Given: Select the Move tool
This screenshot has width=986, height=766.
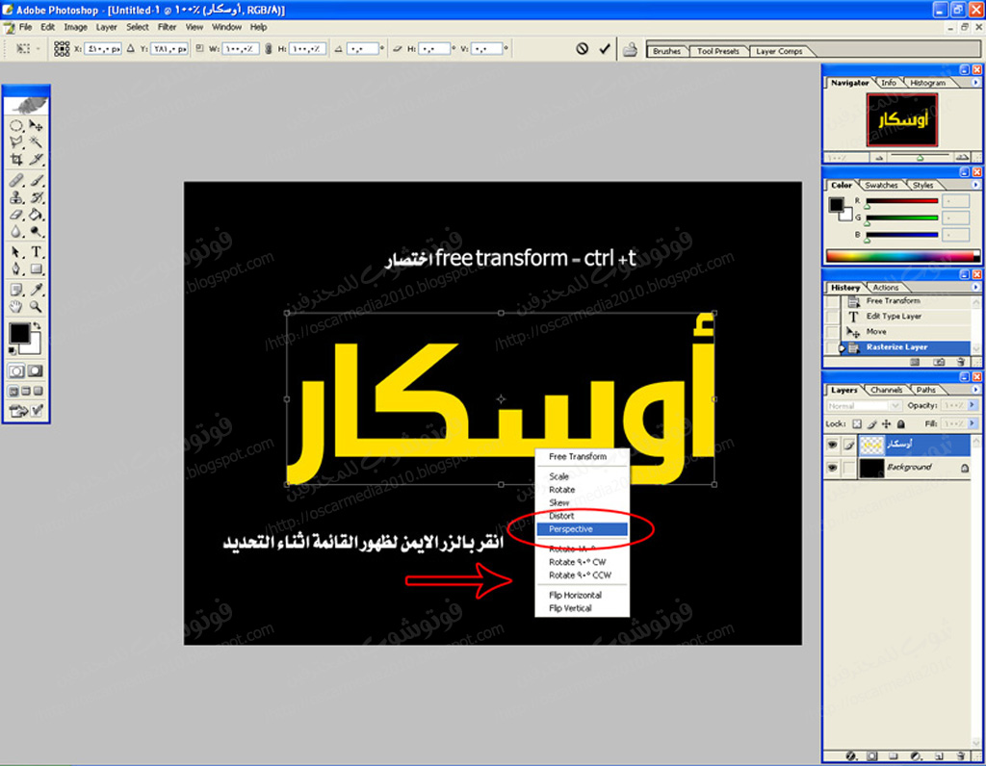Looking at the screenshot, I should pyautogui.click(x=36, y=125).
